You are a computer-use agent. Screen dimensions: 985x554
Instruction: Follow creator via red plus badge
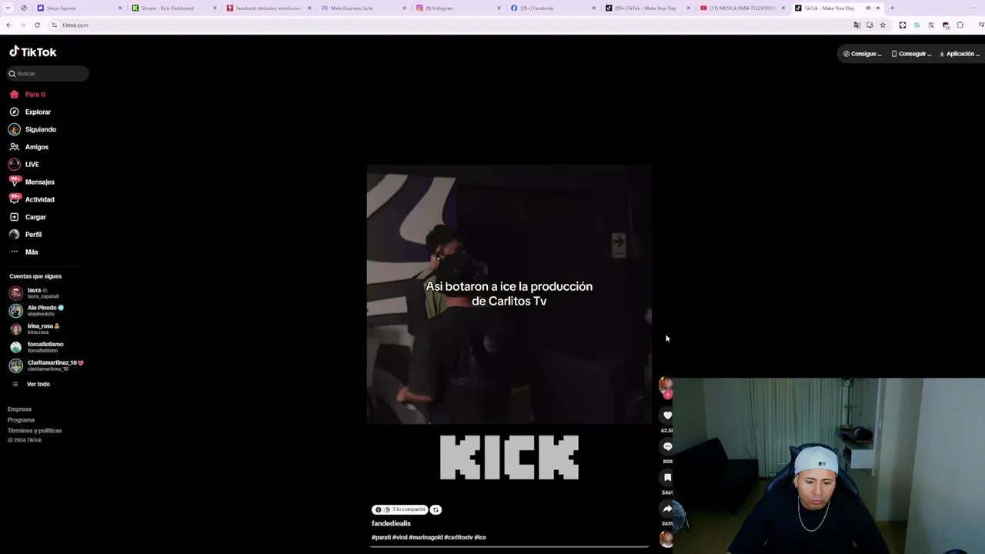(668, 395)
